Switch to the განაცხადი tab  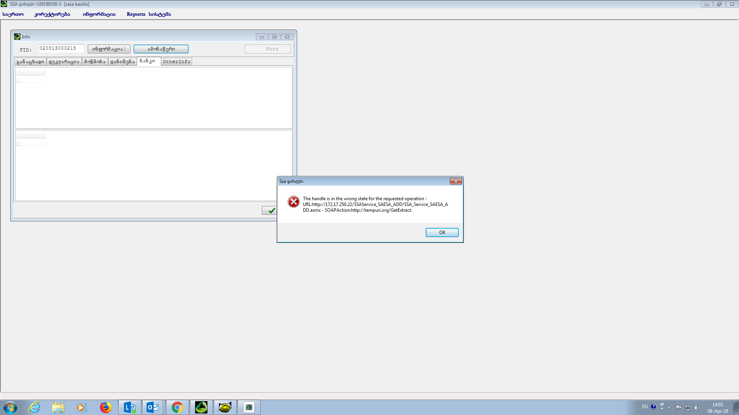point(30,61)
